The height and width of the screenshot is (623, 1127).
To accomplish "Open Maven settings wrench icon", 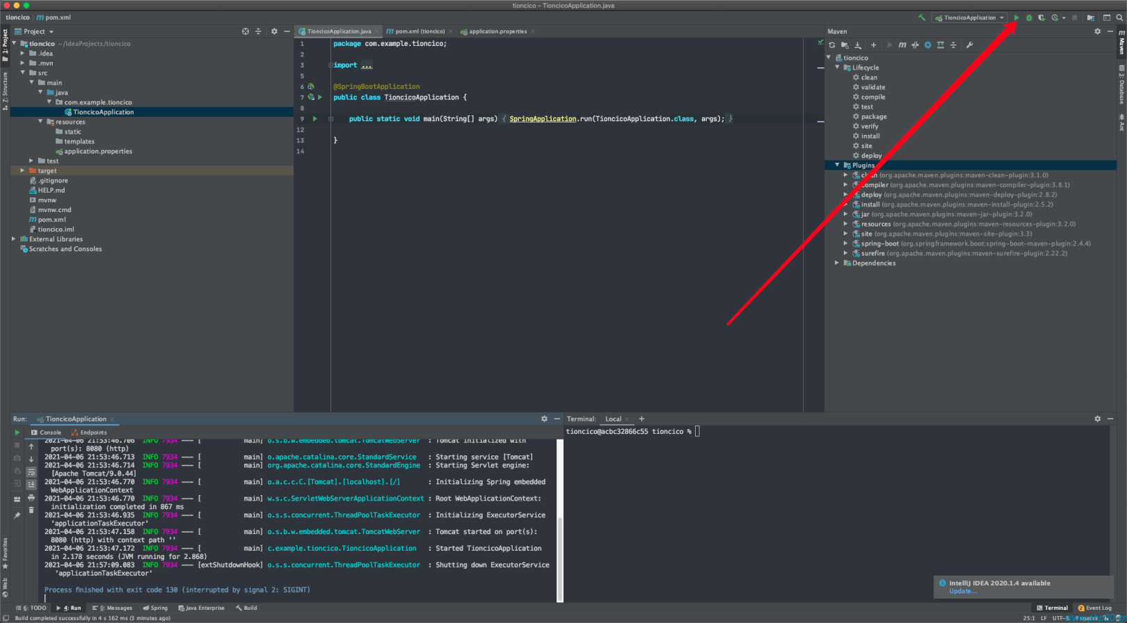I will tap(969, 44).
